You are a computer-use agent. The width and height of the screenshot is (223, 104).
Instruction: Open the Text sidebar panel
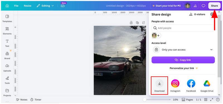point(7,43)
